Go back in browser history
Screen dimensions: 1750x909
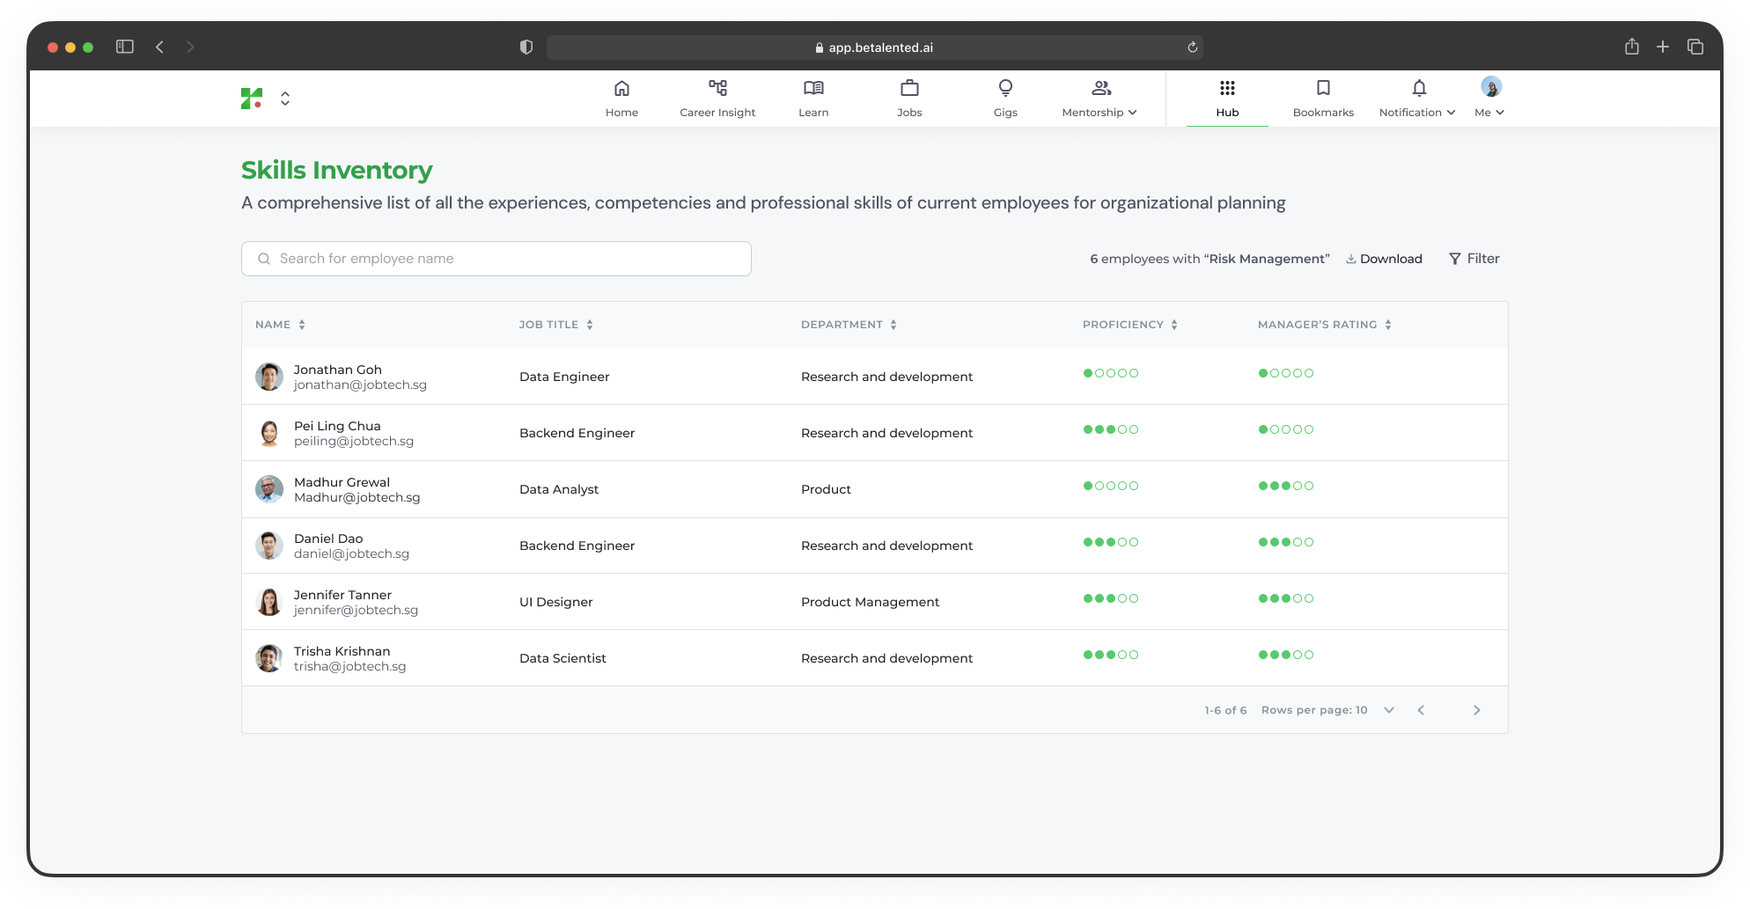coord(159,47)
